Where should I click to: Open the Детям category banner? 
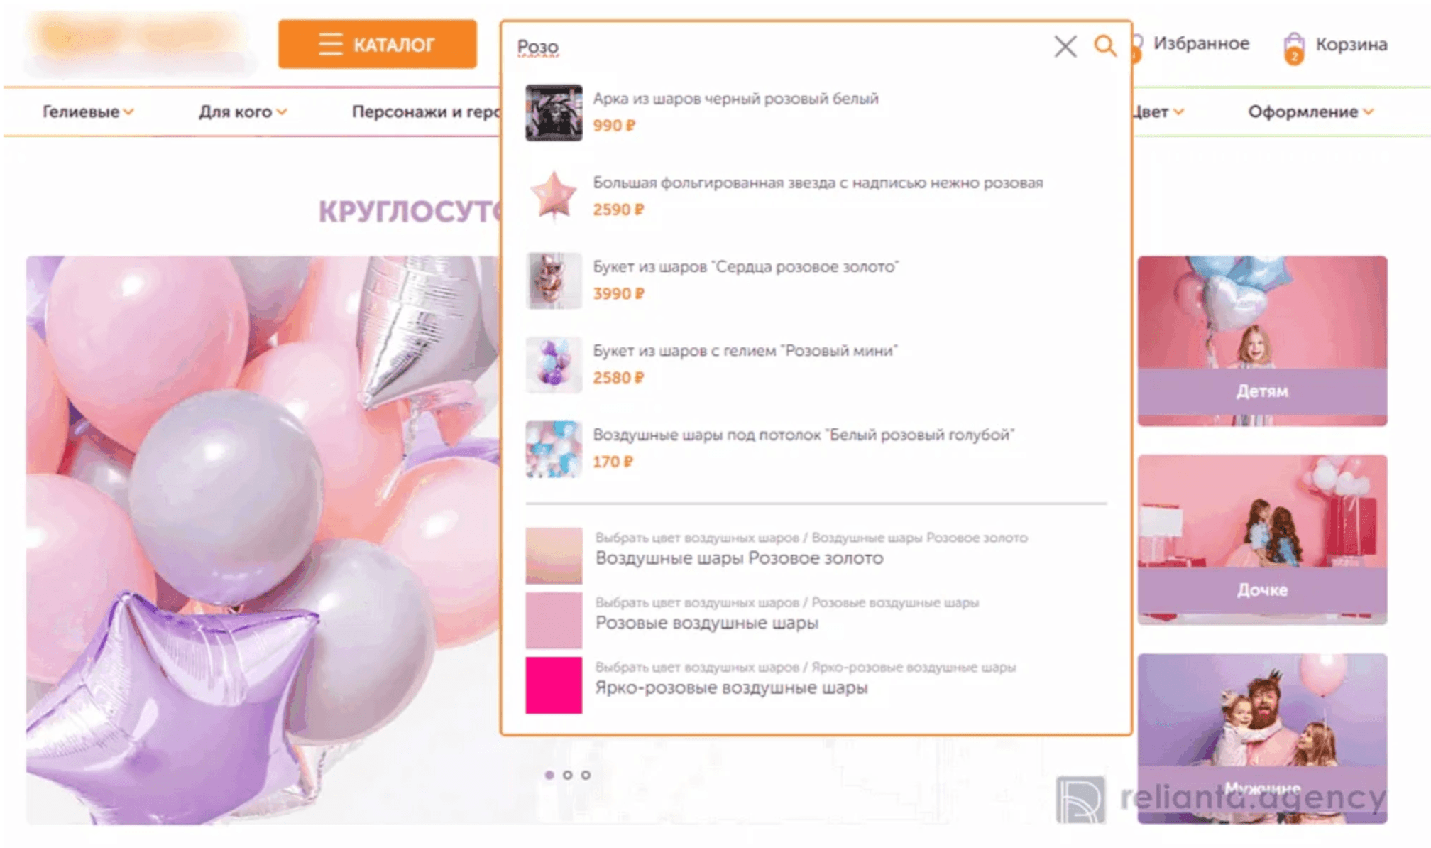pos(1261,341)
